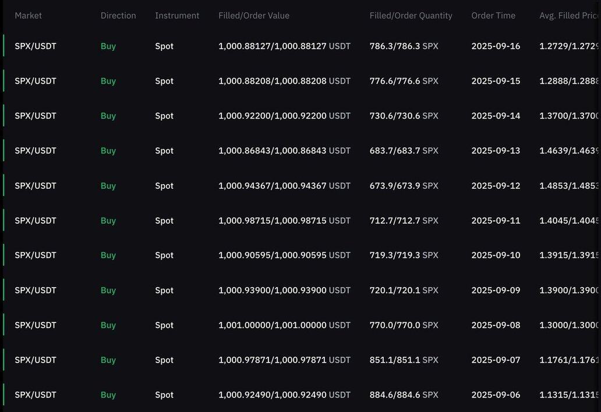Open SPX/USDT market on 2025-09-06 row
Image resolution: width=601 pixels, height=412 pixels.
pyautogui.click(x=36, y=395)
